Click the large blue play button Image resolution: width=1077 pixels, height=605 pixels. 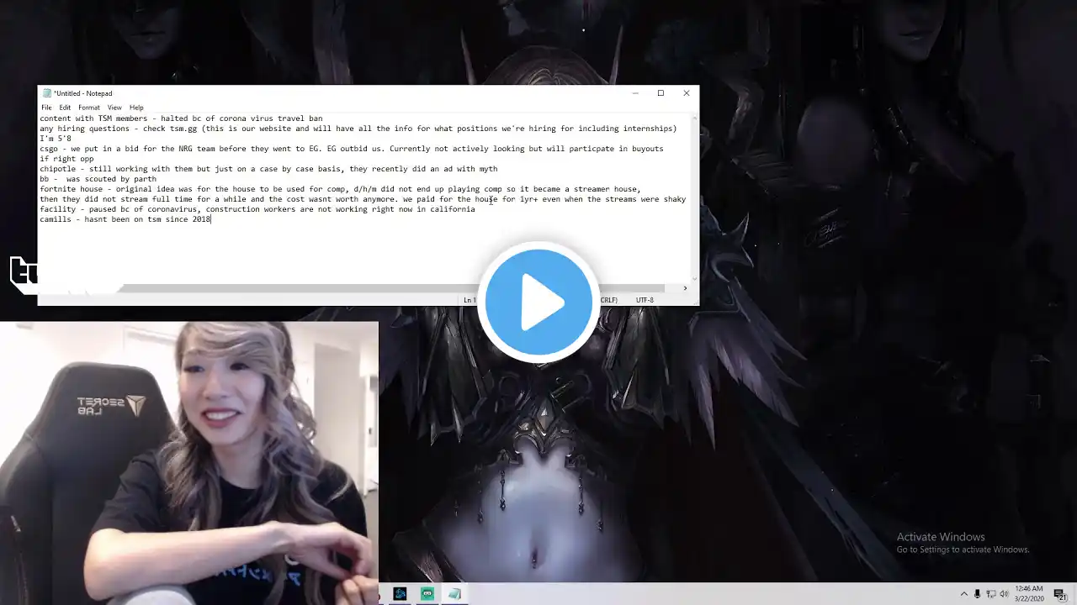pos(538,302)
